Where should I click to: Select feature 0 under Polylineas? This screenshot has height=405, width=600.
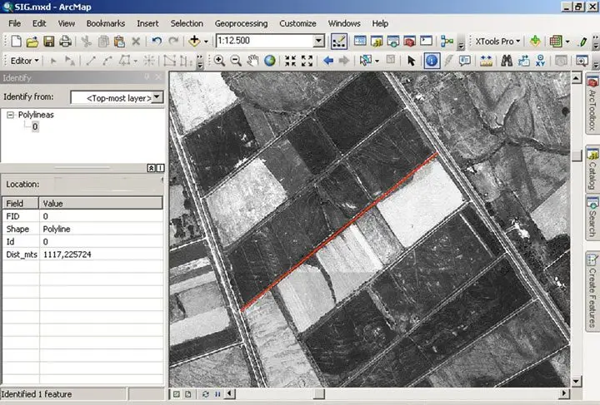34,127
